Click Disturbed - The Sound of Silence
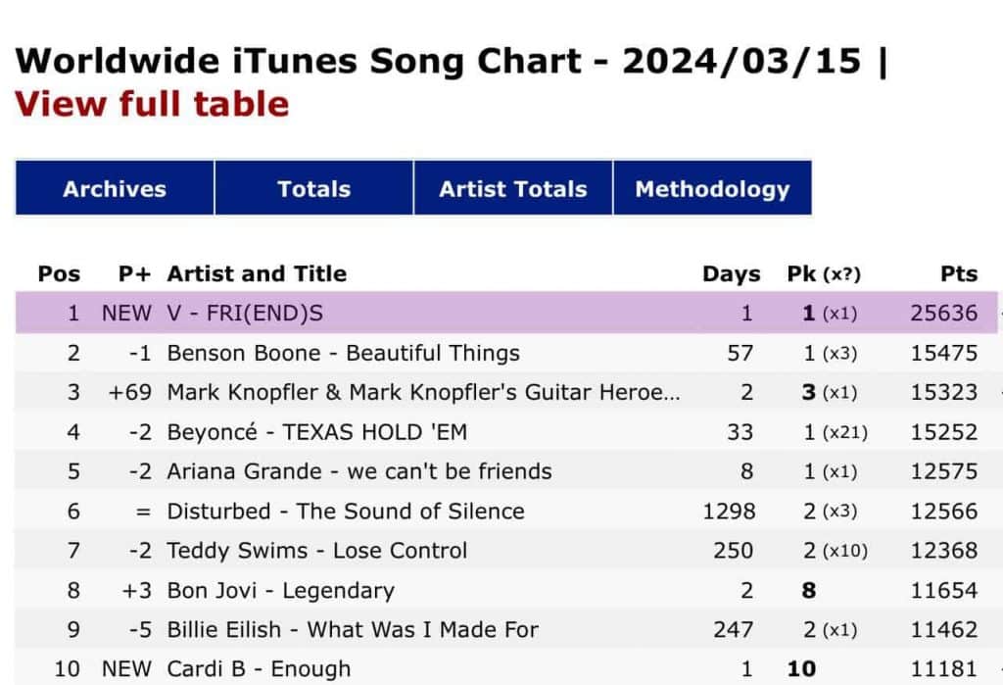Screen dimensions: 1003x685 [346, 512]
